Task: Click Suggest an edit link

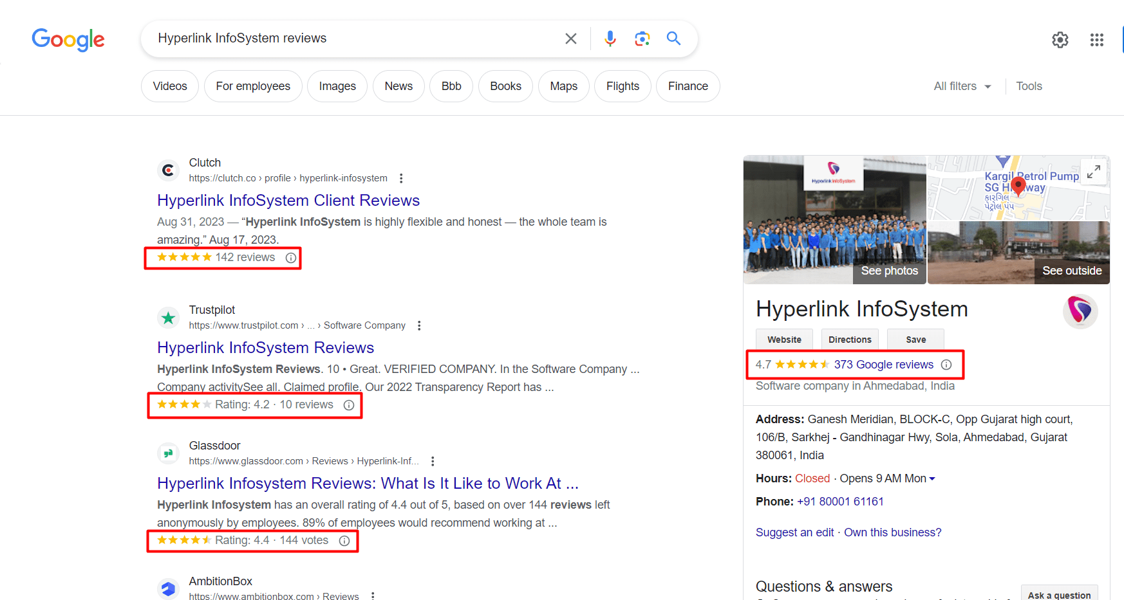Action: click(794, 532)
